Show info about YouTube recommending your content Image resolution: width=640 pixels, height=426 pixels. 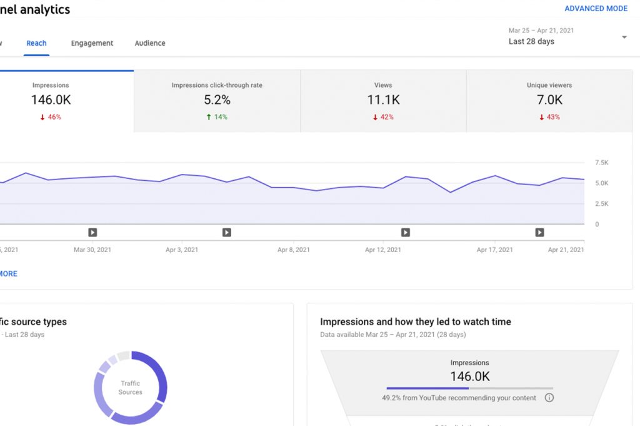[549, 397]
